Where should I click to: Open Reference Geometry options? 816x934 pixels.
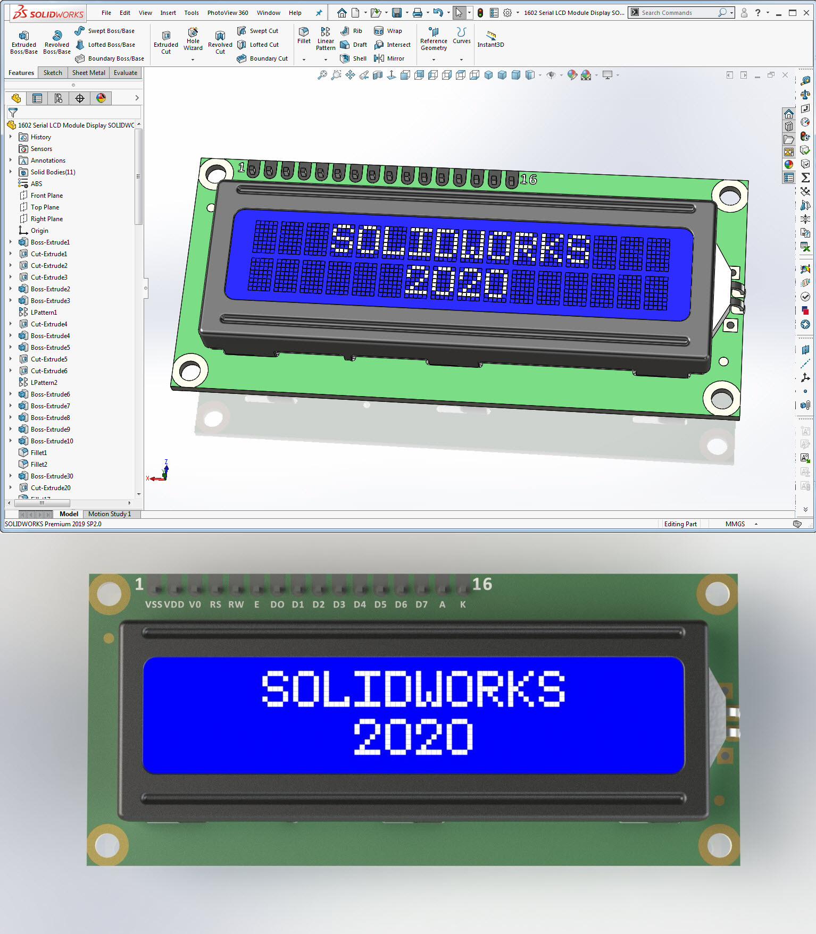pyautogui.click(x=434, y=39)
